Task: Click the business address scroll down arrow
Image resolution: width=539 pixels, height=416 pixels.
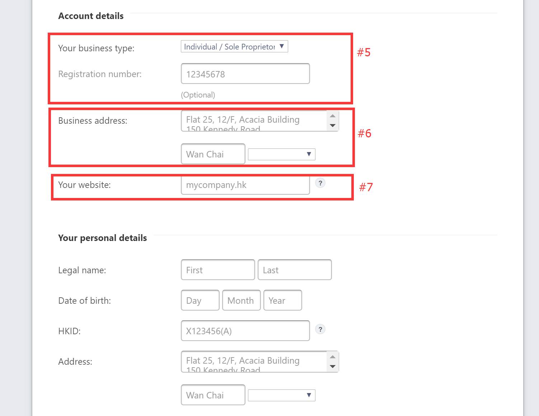Action: pos(333,126)
